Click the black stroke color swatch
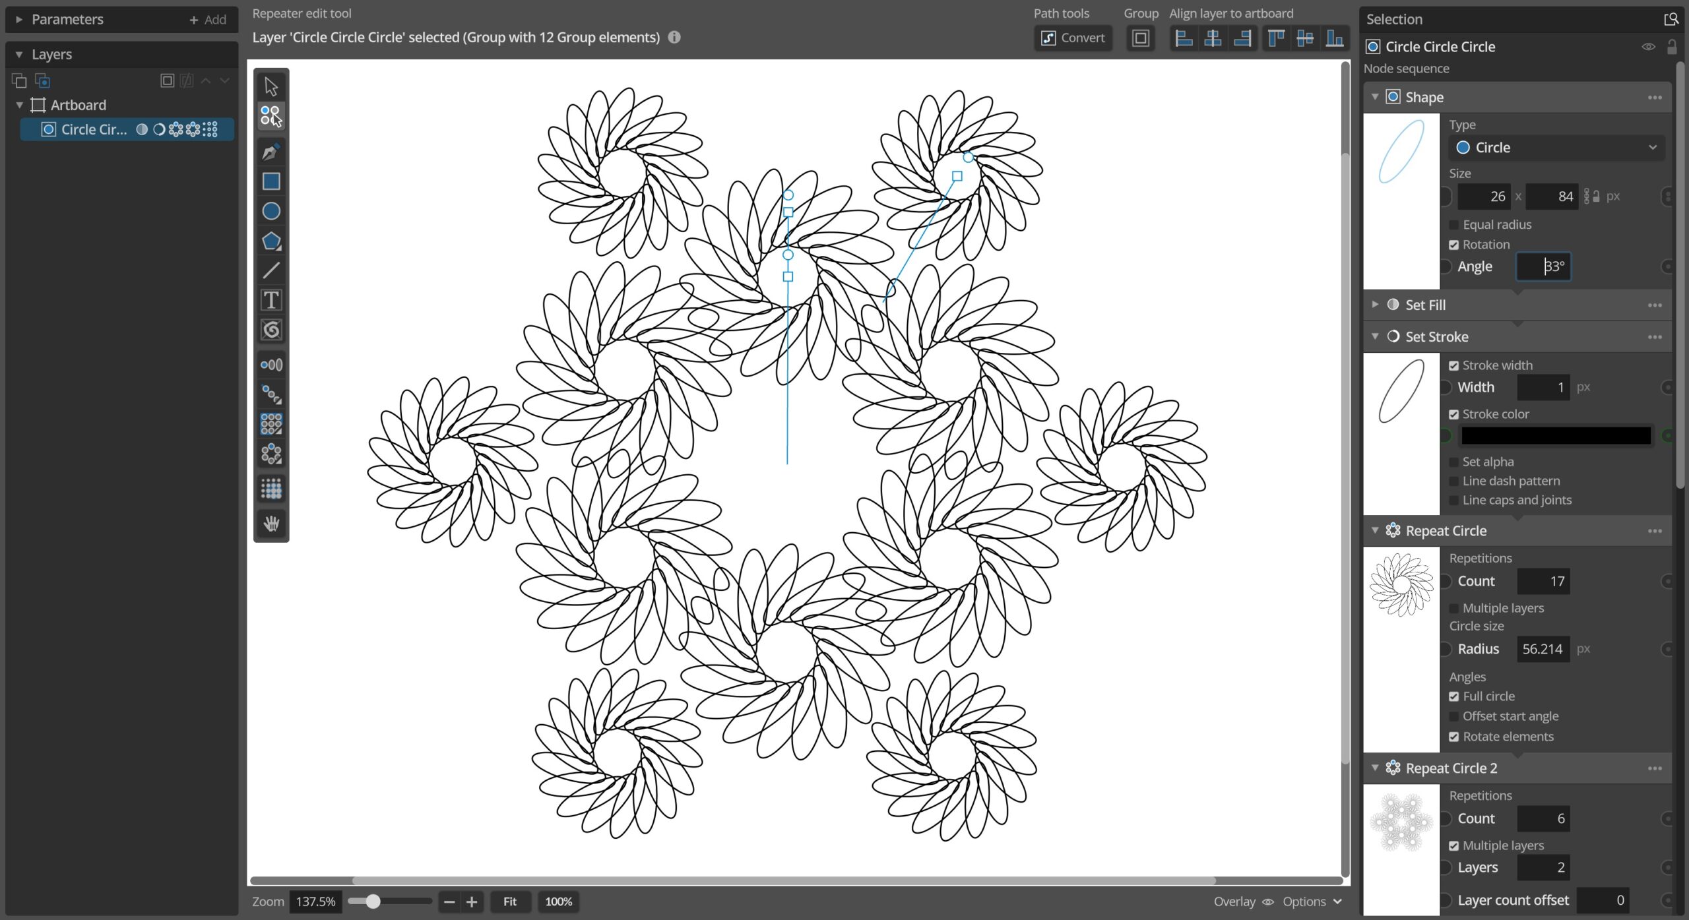 (x=1555, y=436)
